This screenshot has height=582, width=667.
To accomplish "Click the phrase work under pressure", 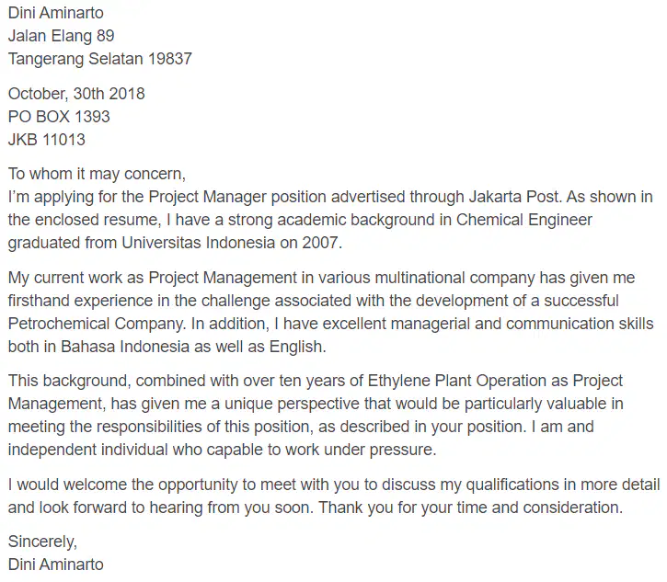I will click(361, 450).
